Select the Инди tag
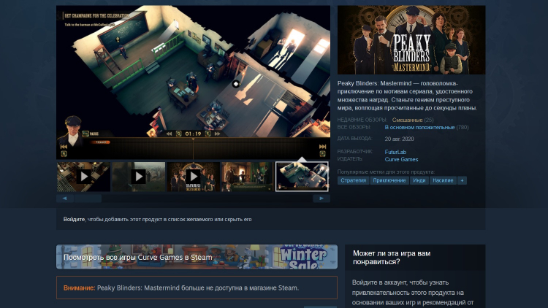 [419, 180]
